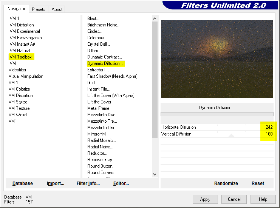Viewport: 280px width, 208px height.
Task: Click Horizontal Diffusion value 242
Action: click(x=269, y=127)
